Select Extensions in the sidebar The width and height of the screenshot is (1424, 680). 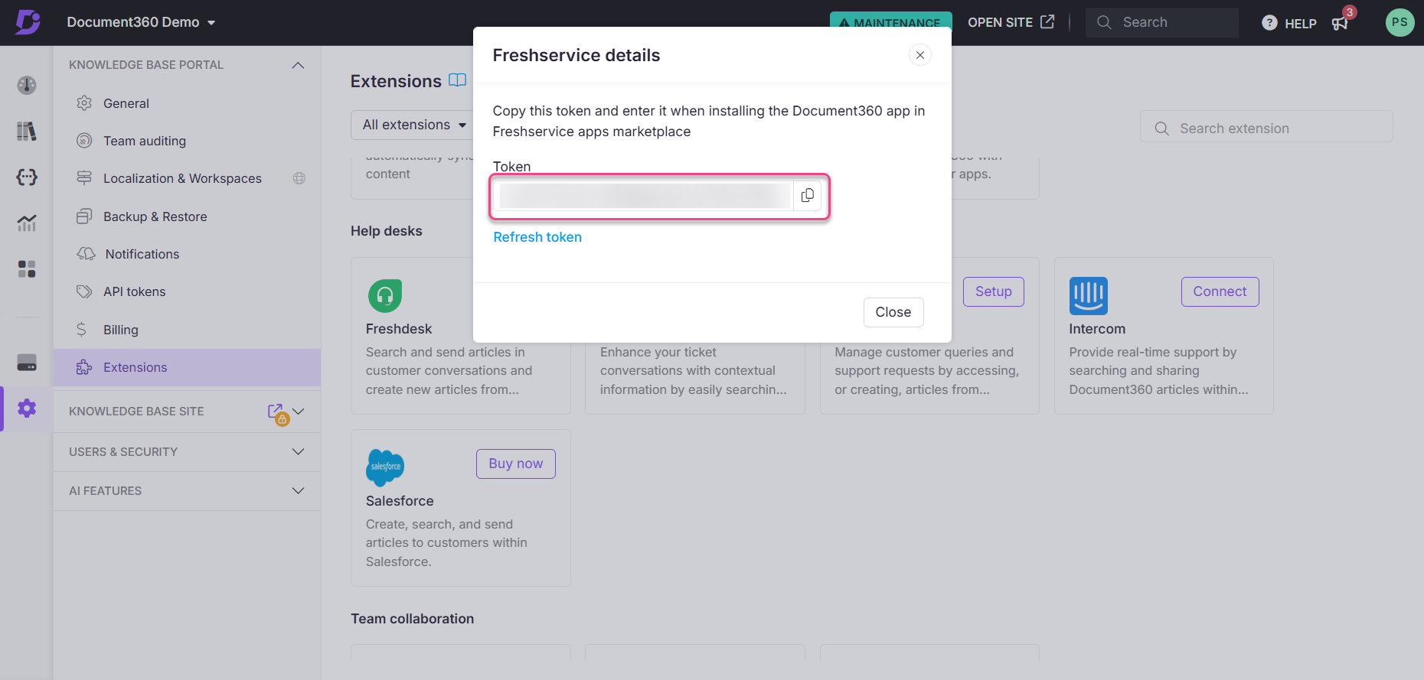click(187, 367)
